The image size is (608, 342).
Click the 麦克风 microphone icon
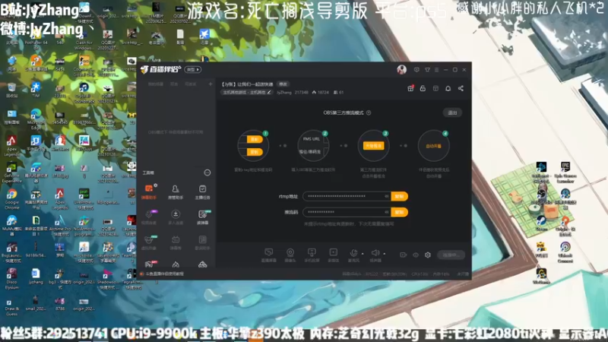coord(353,253)
